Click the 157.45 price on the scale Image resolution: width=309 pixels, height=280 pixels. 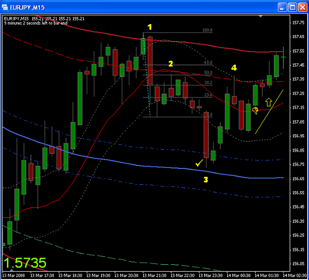click(x=298, y=65)
